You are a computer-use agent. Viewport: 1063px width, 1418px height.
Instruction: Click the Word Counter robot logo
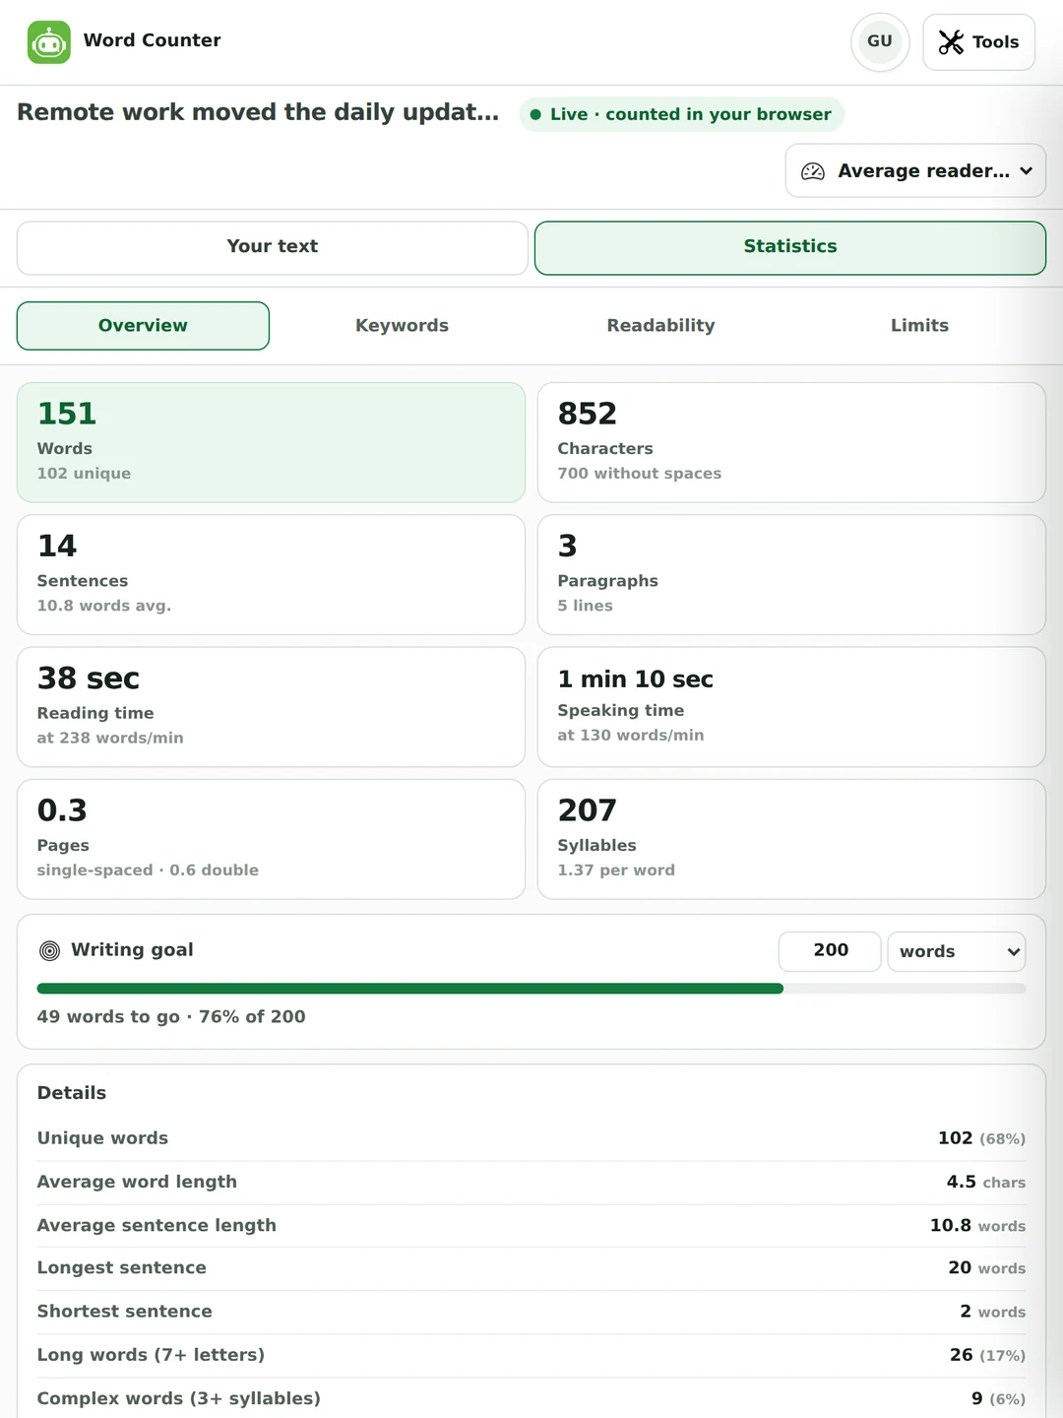(49, 42)
